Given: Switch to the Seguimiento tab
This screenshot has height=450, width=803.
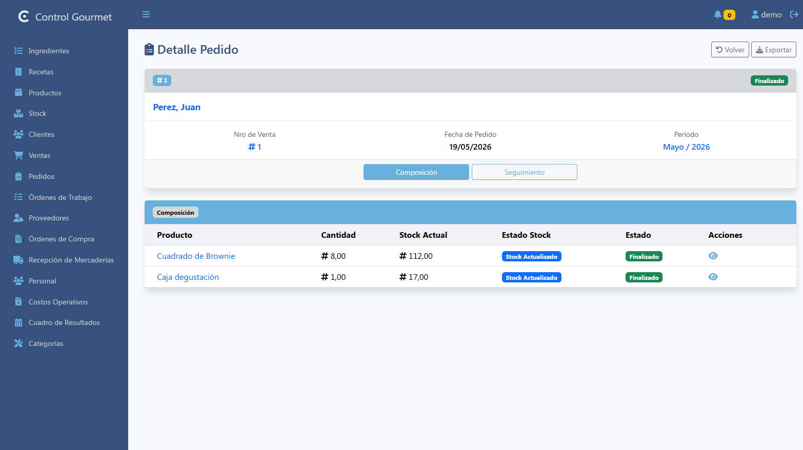Looking at the screenshot, I should pos(525,172).
